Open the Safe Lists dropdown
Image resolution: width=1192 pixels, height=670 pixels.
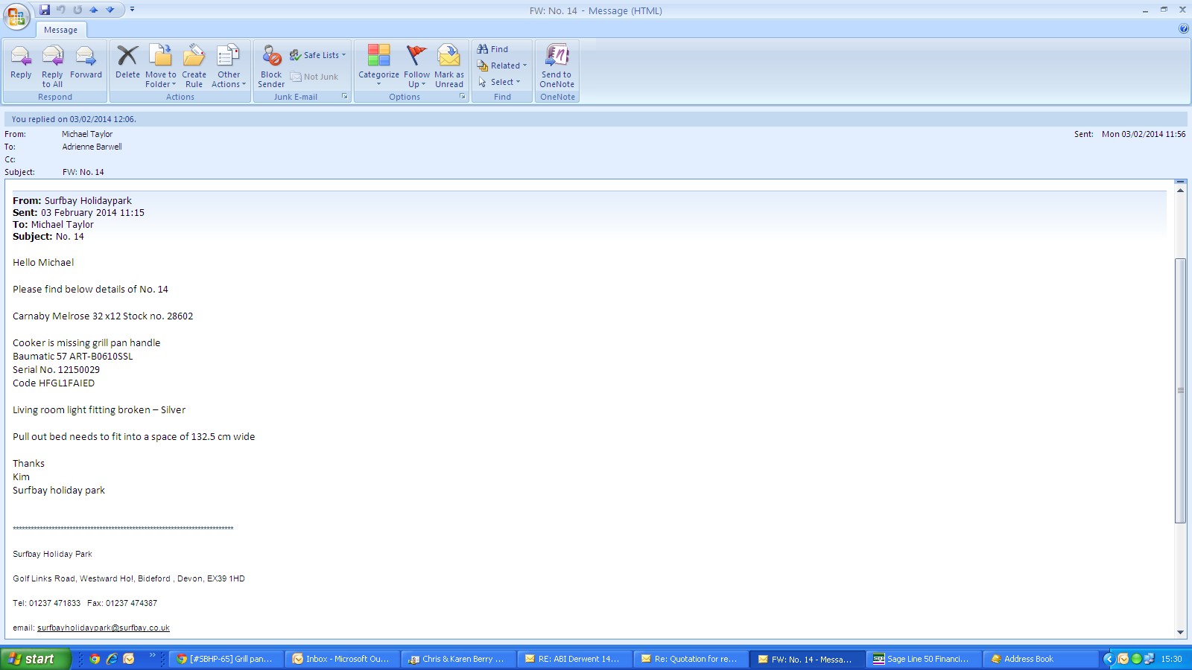coord(318,55)
